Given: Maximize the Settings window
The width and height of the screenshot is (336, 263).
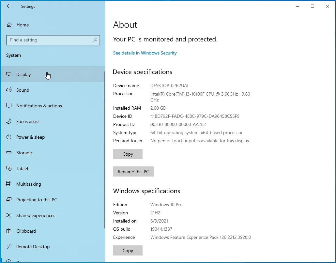Looking at the screenshot, I should tap(313, 6).
